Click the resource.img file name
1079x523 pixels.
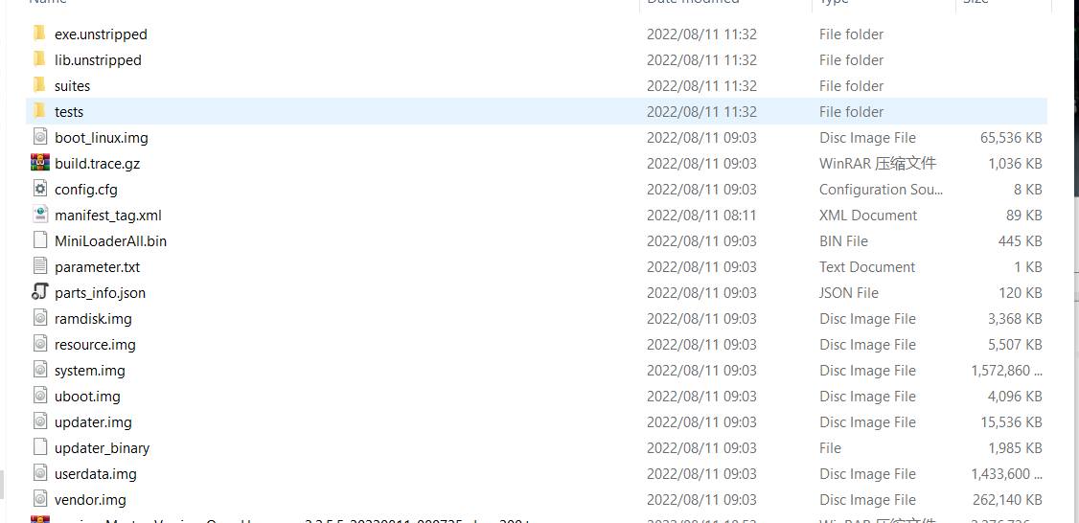(95, 345)
